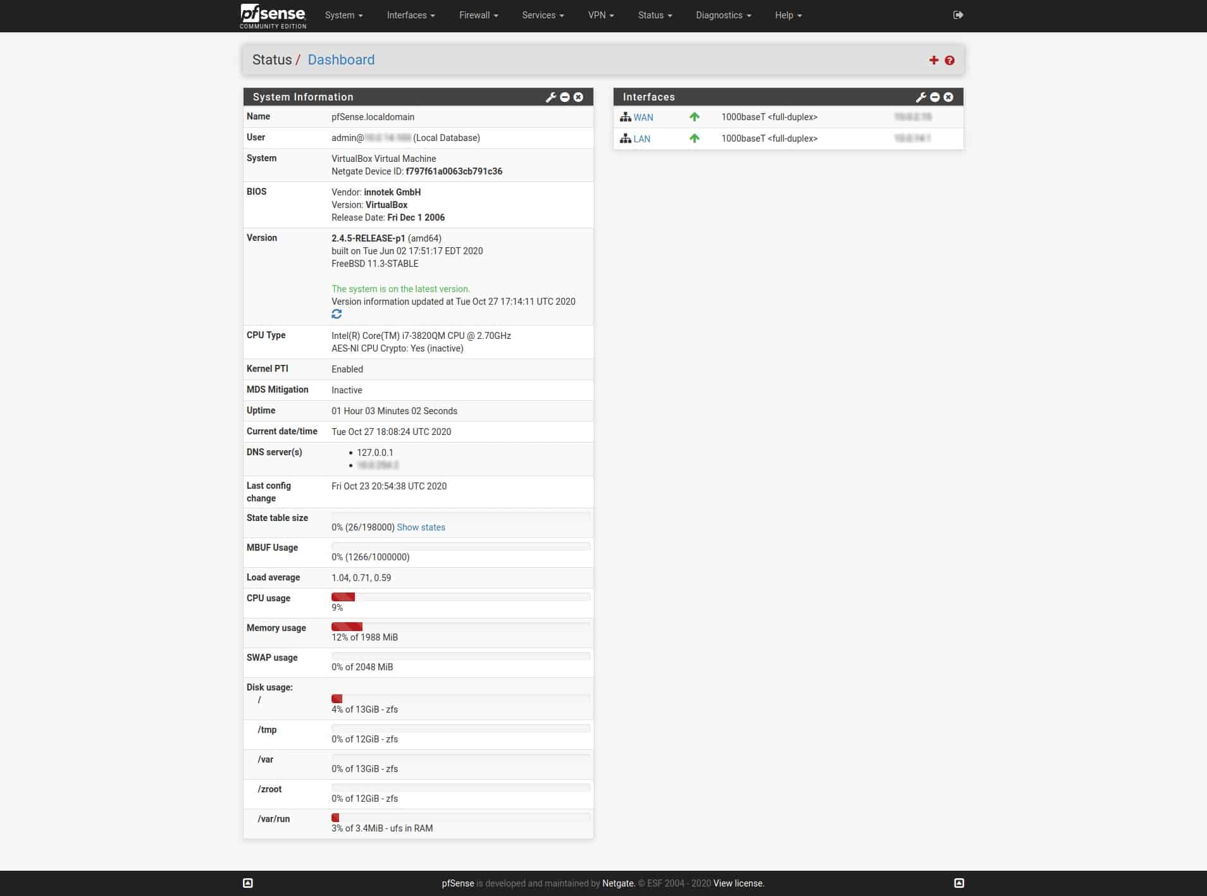The width and height of the screenshot is (1207, 896).
Task: Close the Interfaces widget
Action: point(948,97)
